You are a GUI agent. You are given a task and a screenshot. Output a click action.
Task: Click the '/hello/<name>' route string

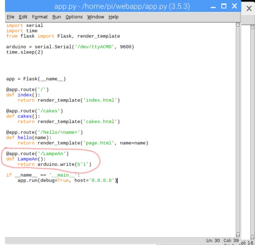59,132
